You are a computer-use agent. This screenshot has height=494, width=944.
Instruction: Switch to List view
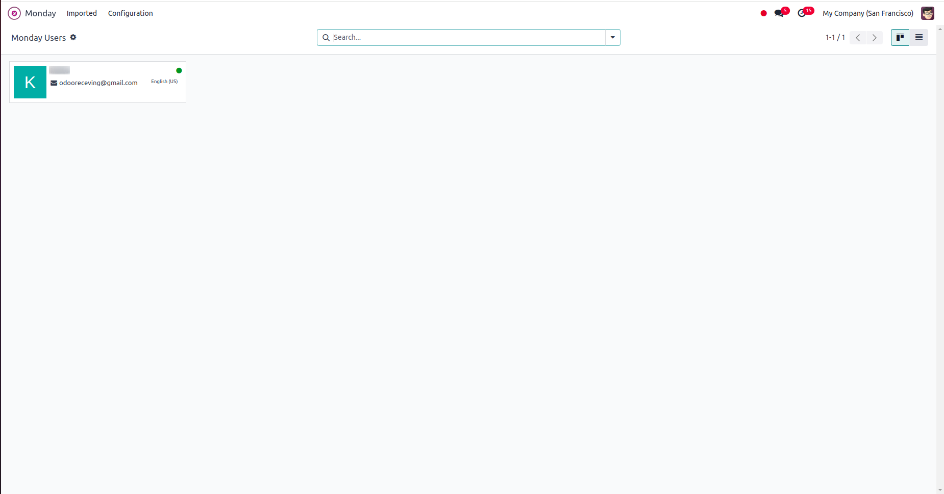tap(919, 37)
